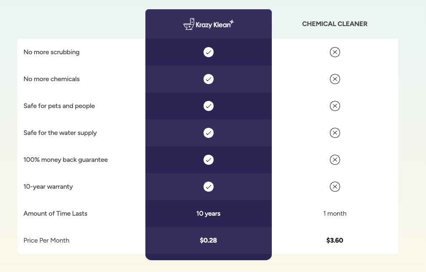Click X icon in No more chemicals row
Screen dimensions: 426x272
pos(335,79)
